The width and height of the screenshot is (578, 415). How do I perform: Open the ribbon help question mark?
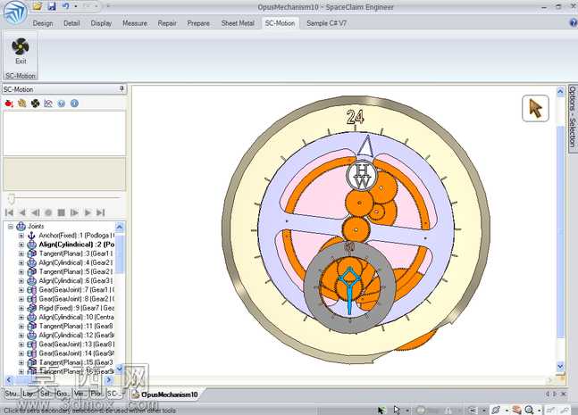574,23
